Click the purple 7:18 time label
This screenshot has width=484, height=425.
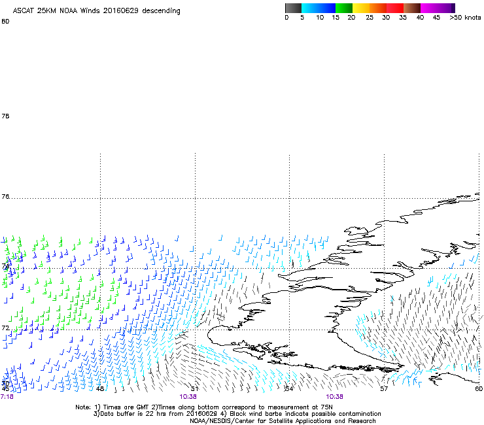7,397
